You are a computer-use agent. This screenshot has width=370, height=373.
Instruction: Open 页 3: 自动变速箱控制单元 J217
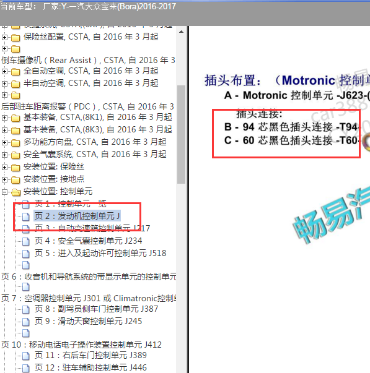coord(92,228)
